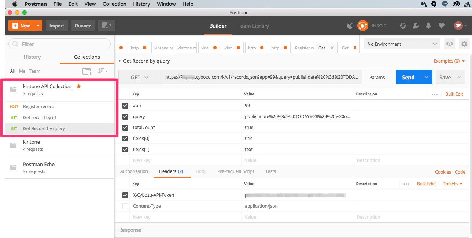The image size is (472, 238).
Task: Uncheck the app parameter checkbox
Action: click(125, 106)
